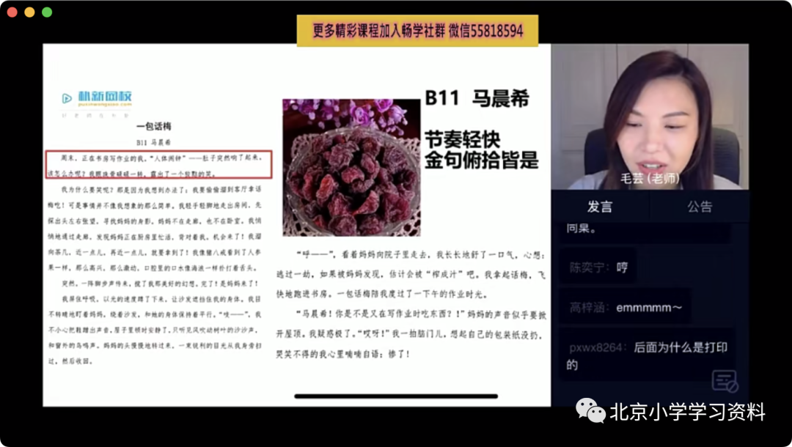Click the slide heading B11 马晨希
Image resolution: width=792 pixels, height=447 pixels.
477,98
